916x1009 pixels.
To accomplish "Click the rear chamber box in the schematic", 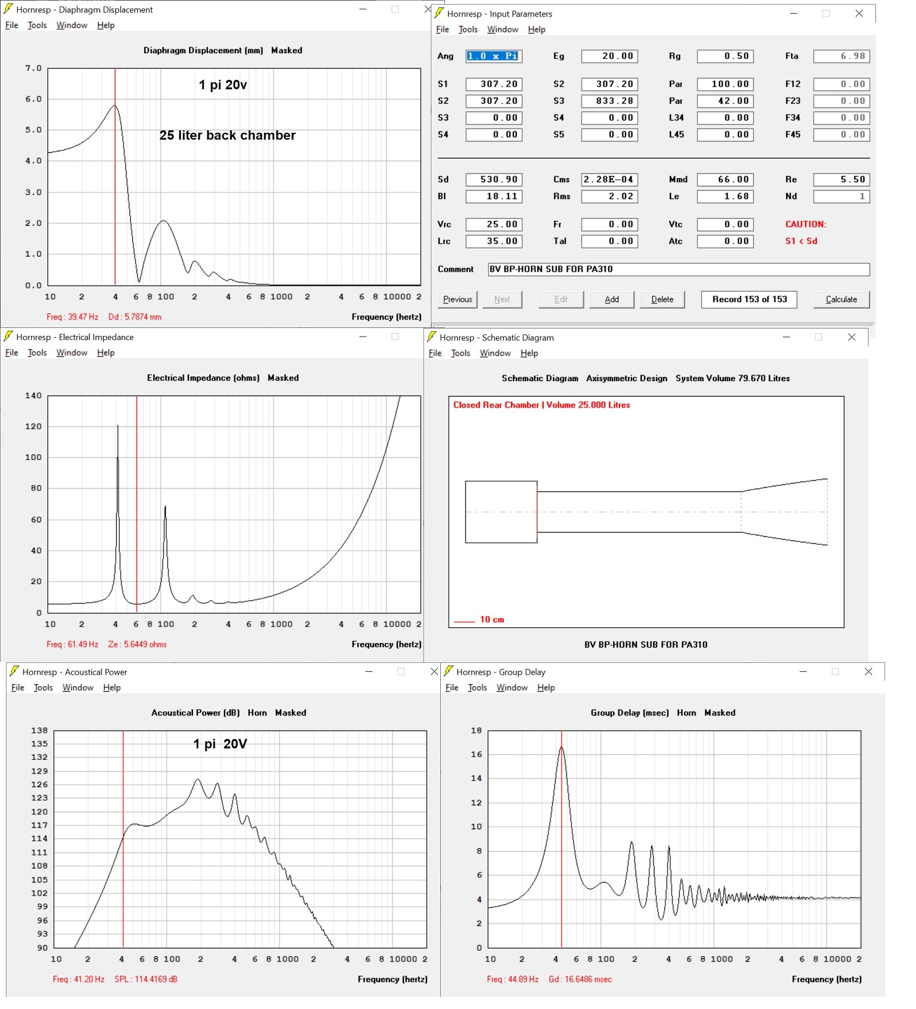I will 501,512.
